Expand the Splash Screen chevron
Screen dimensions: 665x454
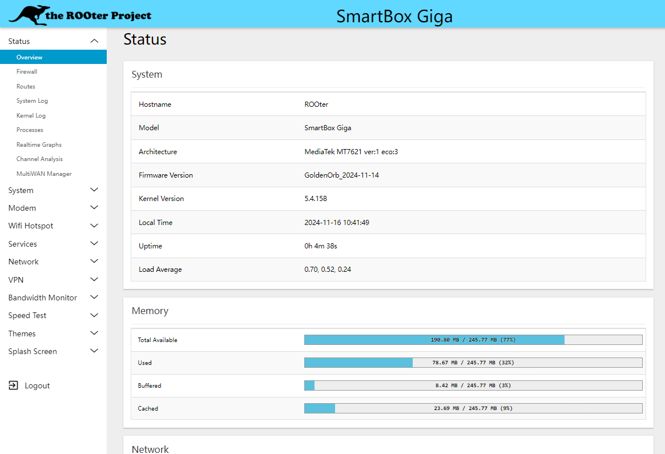point(94,351)
